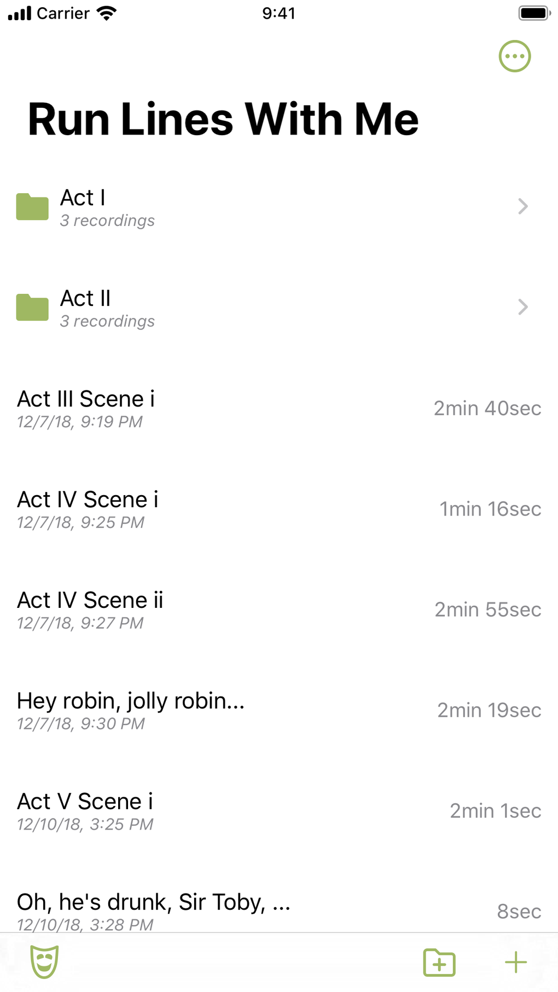Add a new recording with plus icon
The height and width of the screenshot is (992, 558).
pyautogui.click(x=515, y=962)
